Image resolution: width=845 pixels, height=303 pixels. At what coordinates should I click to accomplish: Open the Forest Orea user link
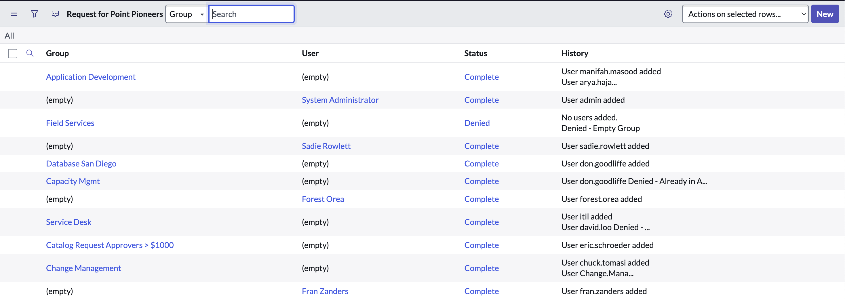pyautogui.click(x=322, y=199)
